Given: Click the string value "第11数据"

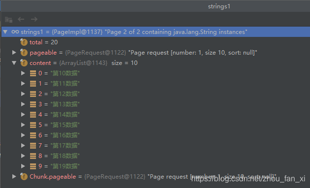Looking at the screenshot, I should pyautogui.click(x=65, y=84).
